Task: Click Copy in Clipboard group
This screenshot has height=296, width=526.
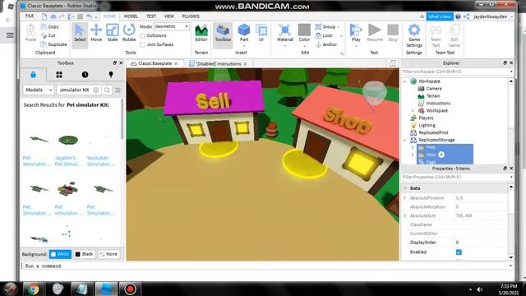Action: (49, 26)
